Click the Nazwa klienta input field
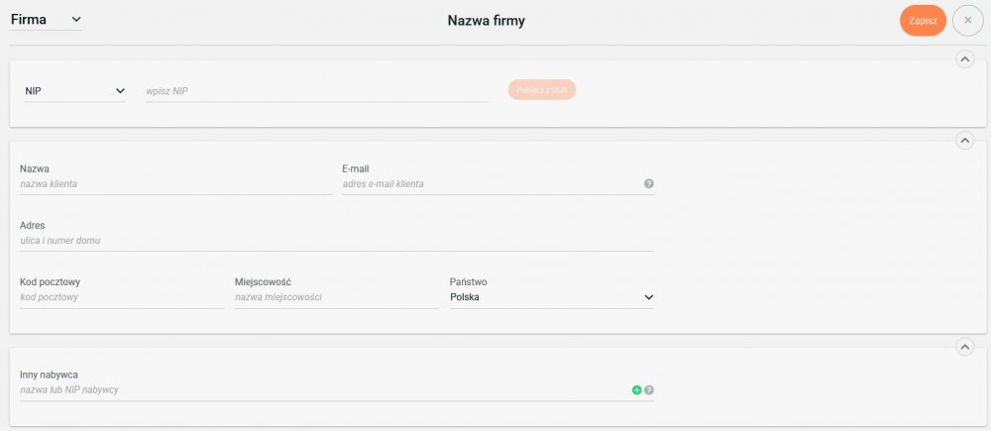 (175, 184)
